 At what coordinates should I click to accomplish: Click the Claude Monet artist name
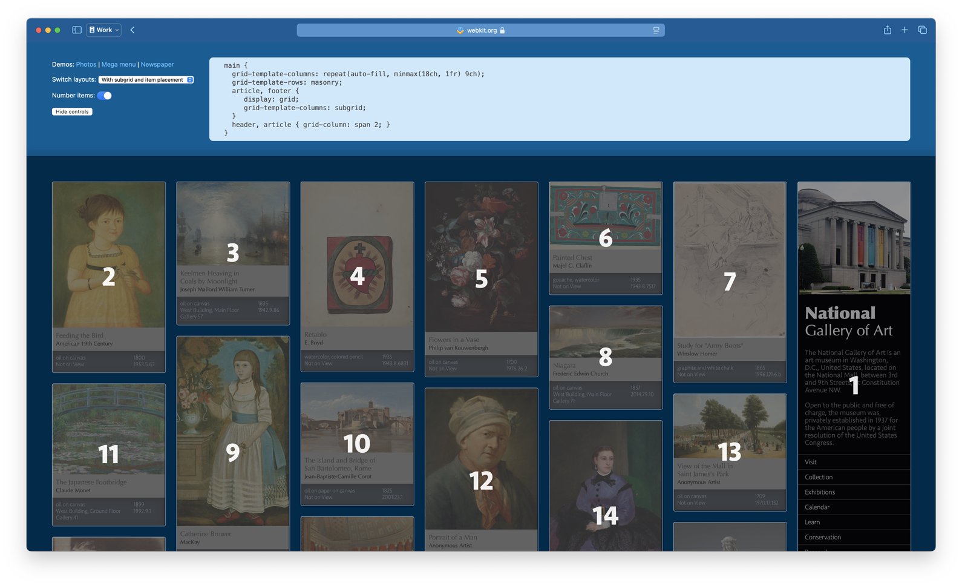tap(73, 490)
